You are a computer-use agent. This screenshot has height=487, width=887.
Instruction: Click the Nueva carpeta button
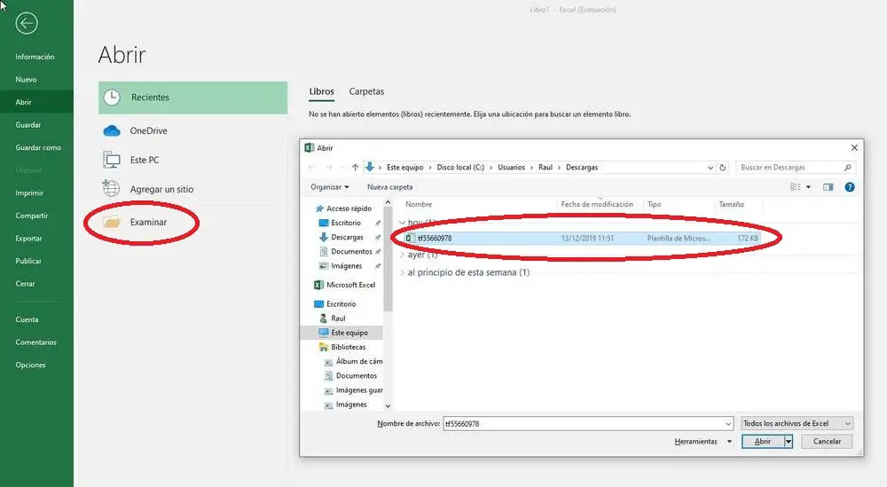pos(389,187)
